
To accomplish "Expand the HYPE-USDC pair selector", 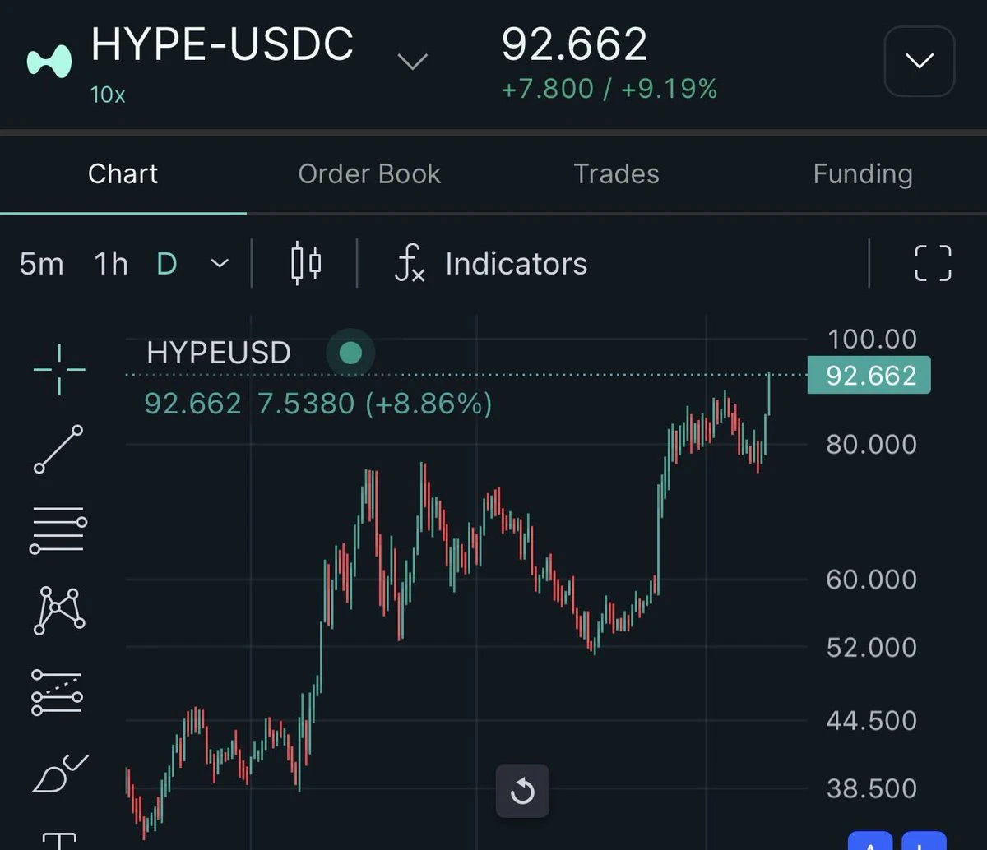I will tap(412, 62).
